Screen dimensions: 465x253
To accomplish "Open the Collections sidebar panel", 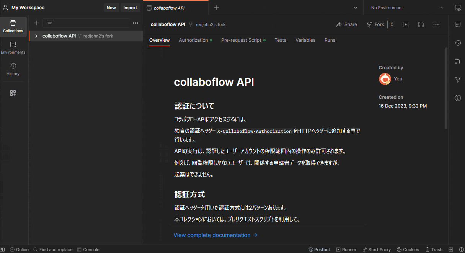I will coord(13,26).
